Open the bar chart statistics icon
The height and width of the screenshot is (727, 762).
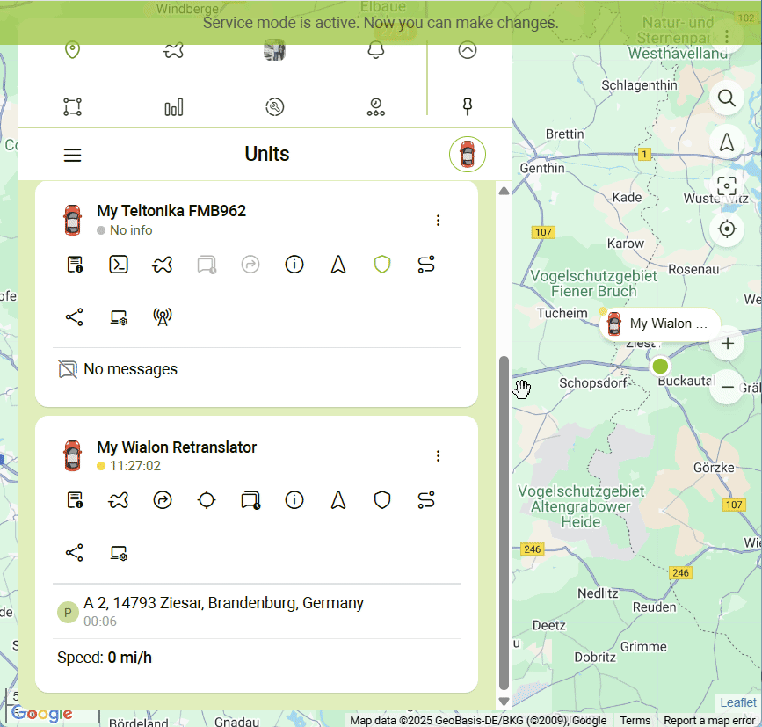(174, 107)
